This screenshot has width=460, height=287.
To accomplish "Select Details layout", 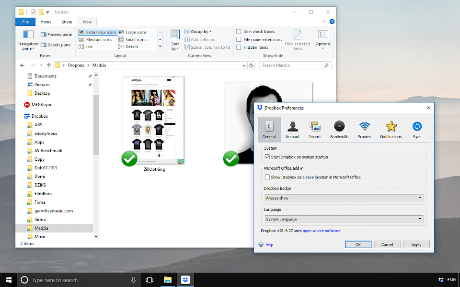I will click(x=128, y=46).
